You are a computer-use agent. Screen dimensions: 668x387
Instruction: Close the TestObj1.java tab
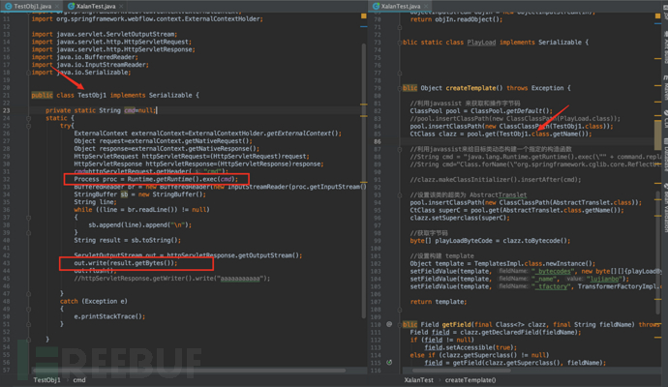[x=57, y=7]
